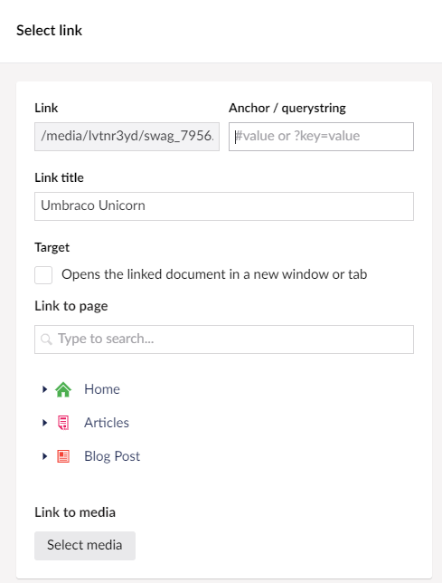Expand the Home tree node arrow
This screenshot has width=442, height=583.
(x=44, y=389)
